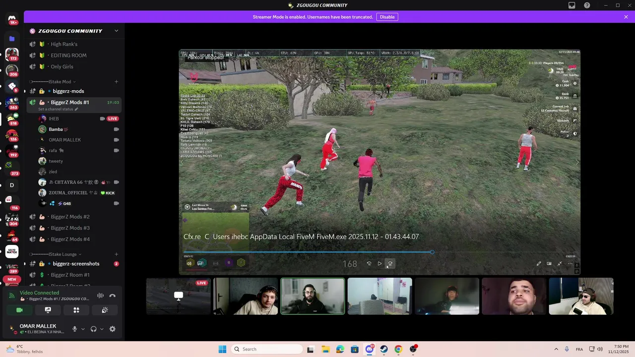The height and width of the screenshot is (357, 635).
Task: Expand microphone input options arrow
Action: pos(83,329)
